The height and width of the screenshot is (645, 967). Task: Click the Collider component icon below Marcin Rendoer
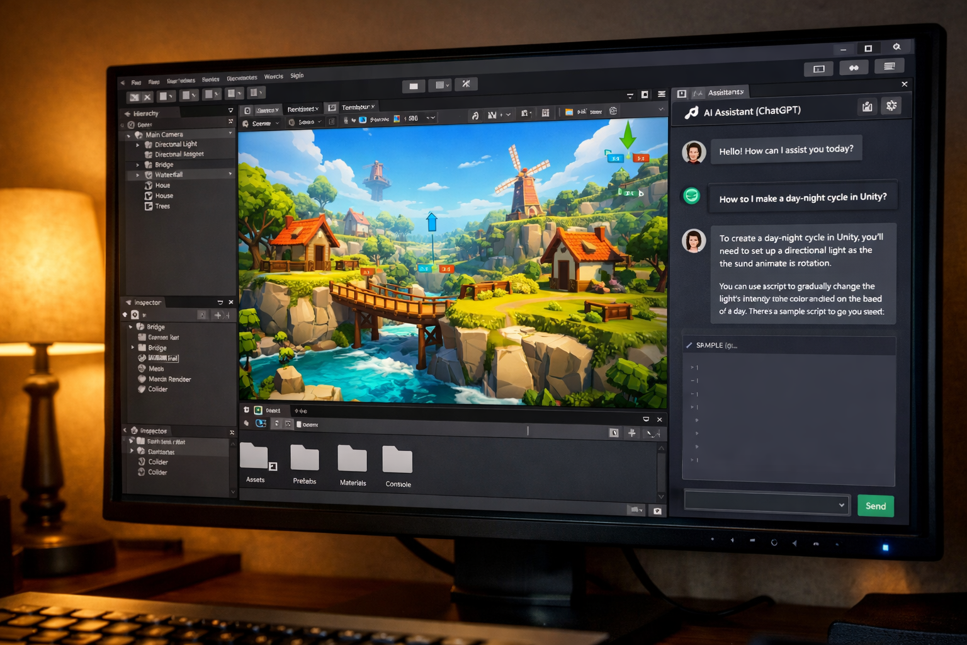tap(142, 389)
